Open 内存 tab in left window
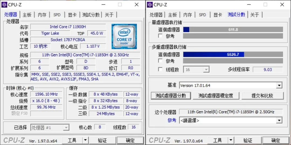 (x=42, y=15)
